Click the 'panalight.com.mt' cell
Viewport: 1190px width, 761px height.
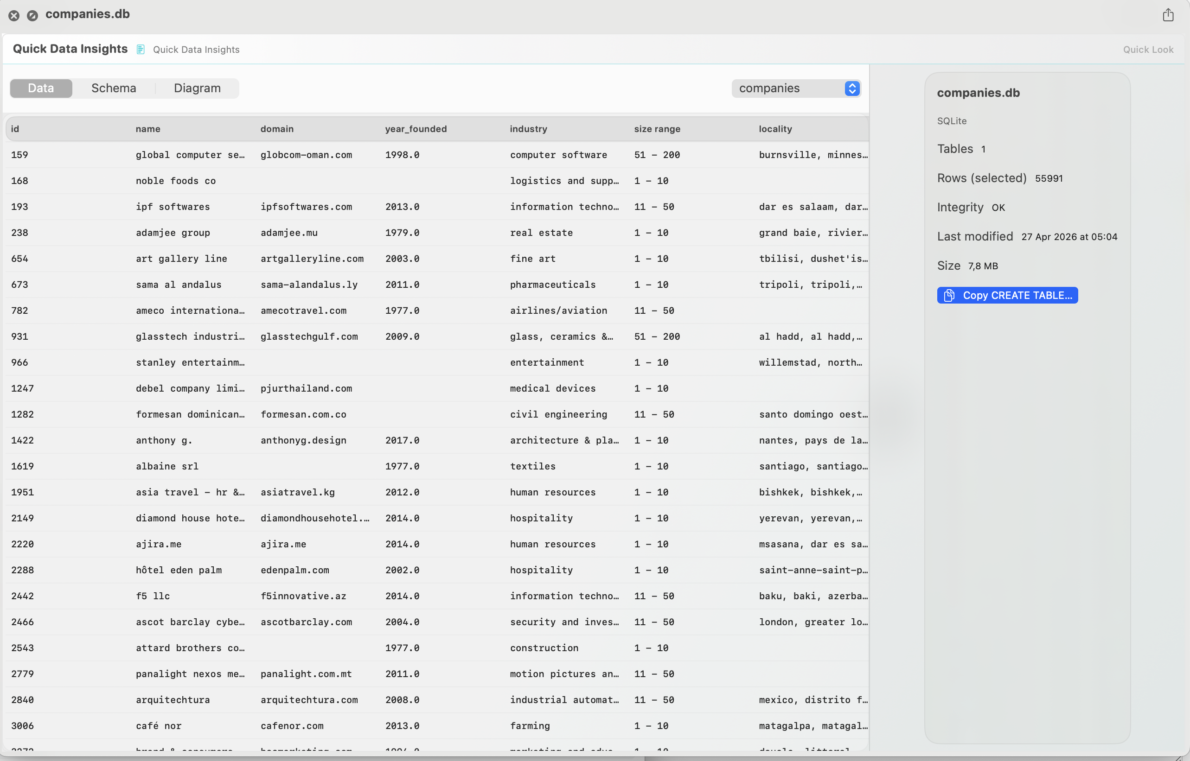(x=306, y=674)
